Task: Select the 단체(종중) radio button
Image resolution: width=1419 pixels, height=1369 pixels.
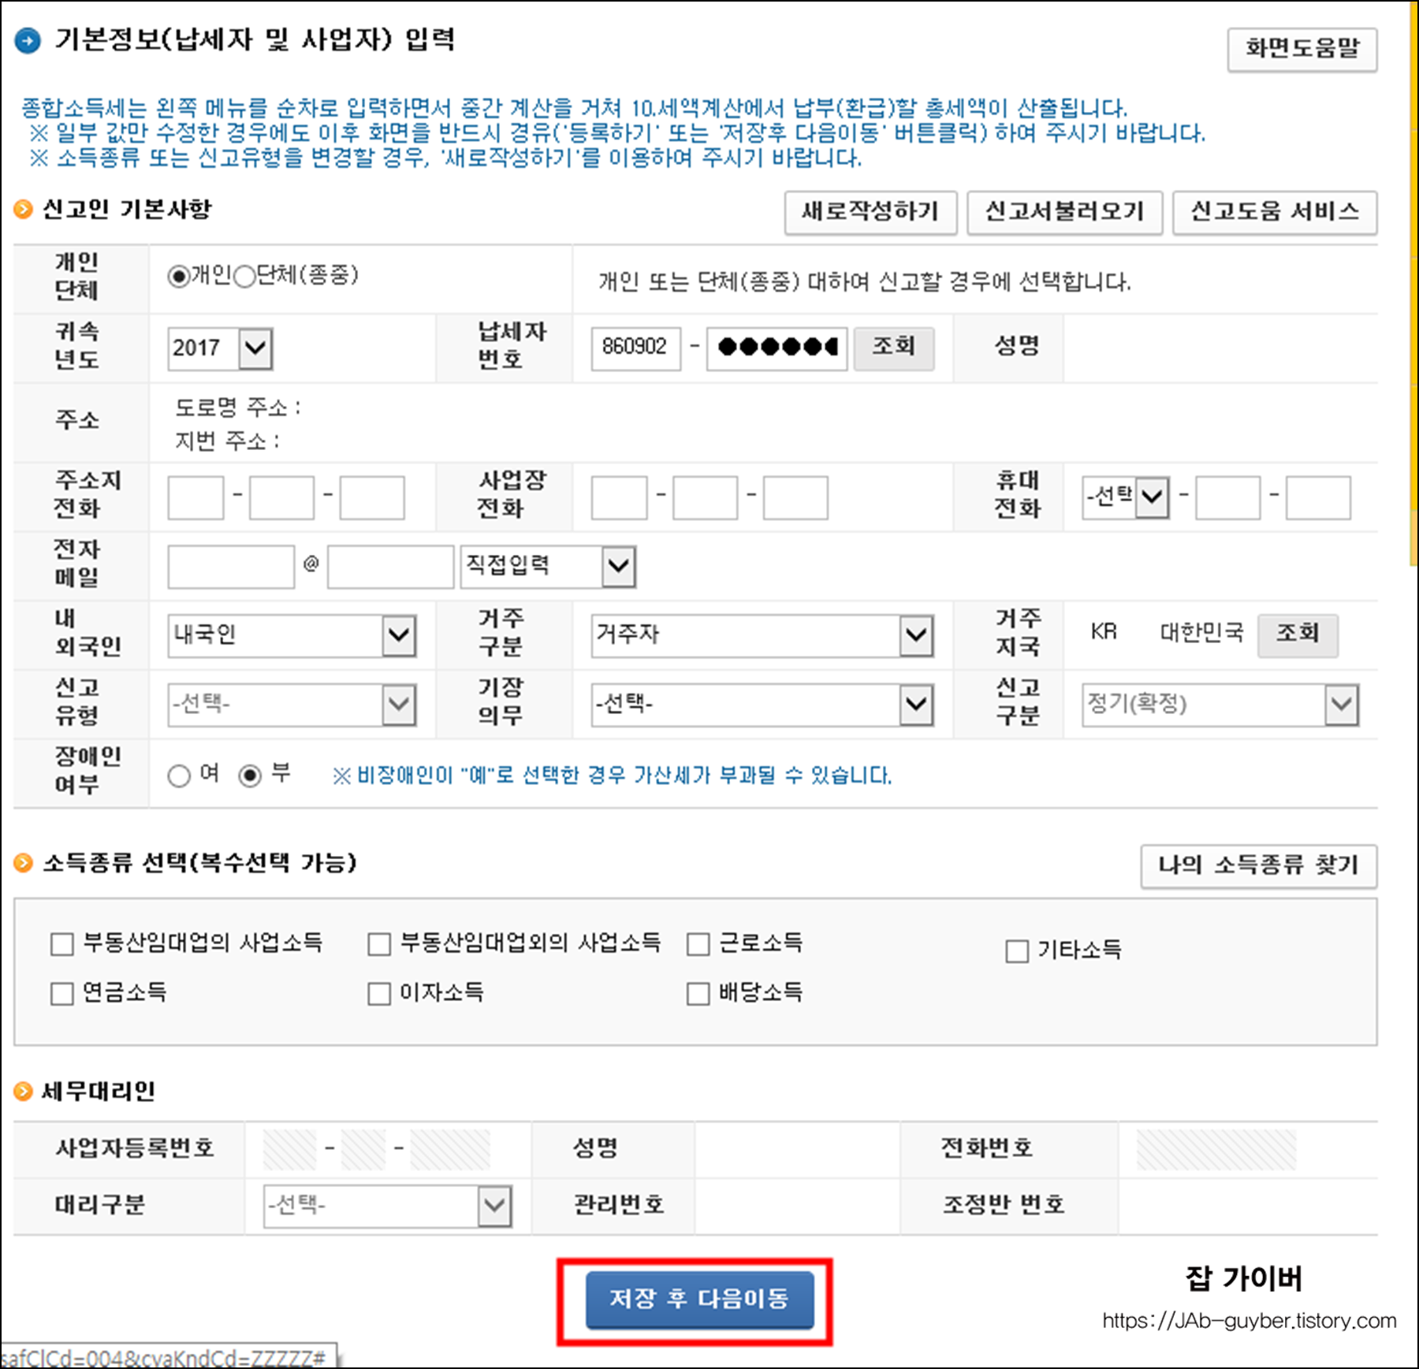Action: click(x=245, y=277)
